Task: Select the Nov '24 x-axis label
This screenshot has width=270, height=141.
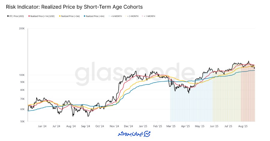Action: click(x=115, y=126)
